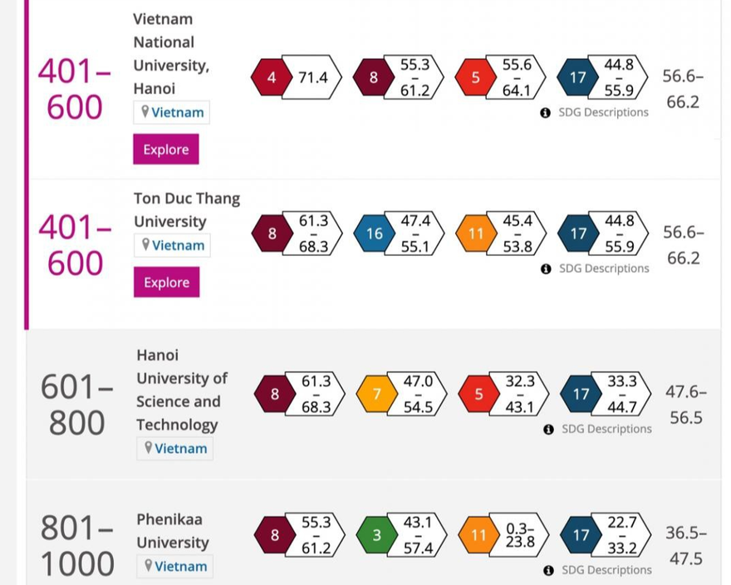Click Vietnam location tag under Phenikaa University
731x585 pixels.
pos(175,566)
